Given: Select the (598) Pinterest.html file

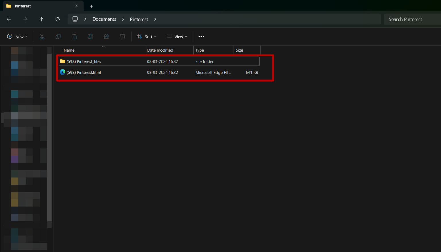Looking at the screenshot, I should coord(84,73).
